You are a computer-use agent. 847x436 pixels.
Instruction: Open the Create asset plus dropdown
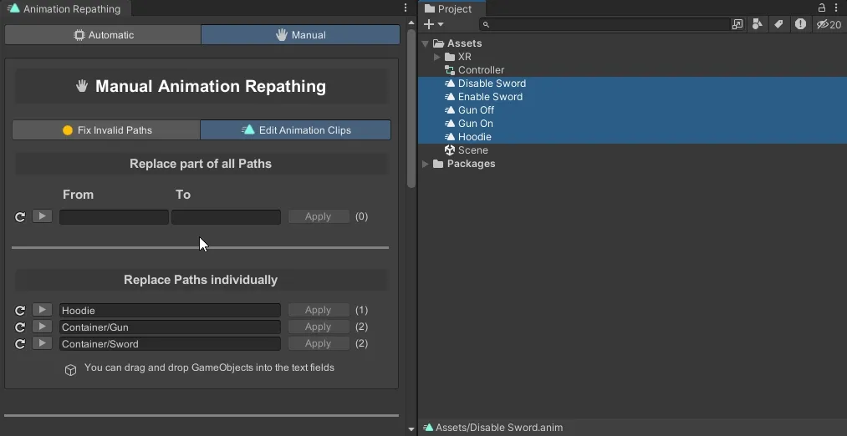pyautogui.click(x=433, y=24)
